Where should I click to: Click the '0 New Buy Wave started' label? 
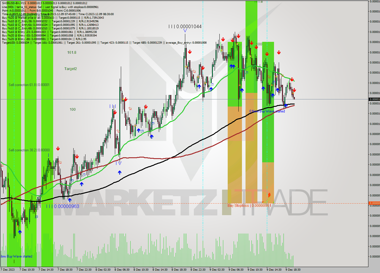[x=267, y=111]
